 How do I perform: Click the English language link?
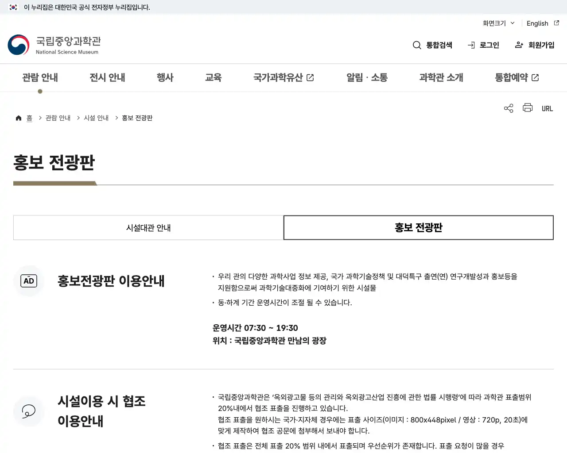coord(537,23)
